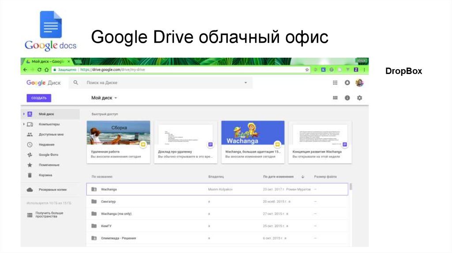Image resolution: width=452 pixels, height=253 pixels.
Task: Select the КемГУ folder row
Action: [x=217, y=226]
